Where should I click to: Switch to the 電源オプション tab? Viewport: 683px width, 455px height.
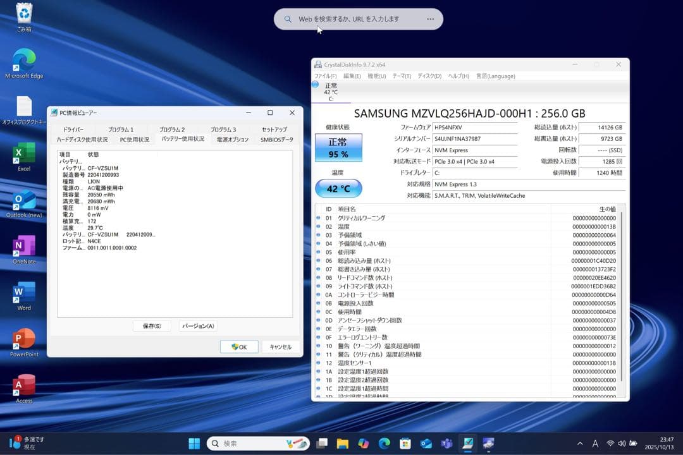233,140
